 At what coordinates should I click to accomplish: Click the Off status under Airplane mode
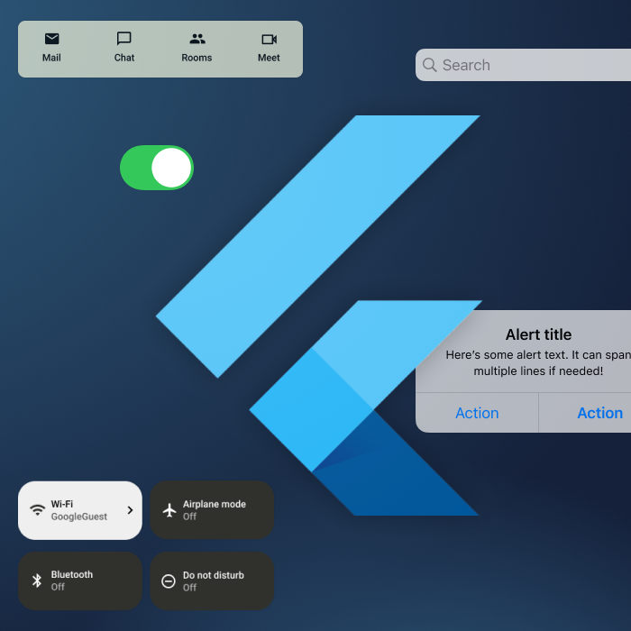(x=189, y=517)
